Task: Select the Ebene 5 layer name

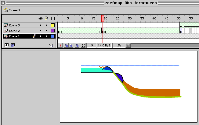Action: pos(14,25)
